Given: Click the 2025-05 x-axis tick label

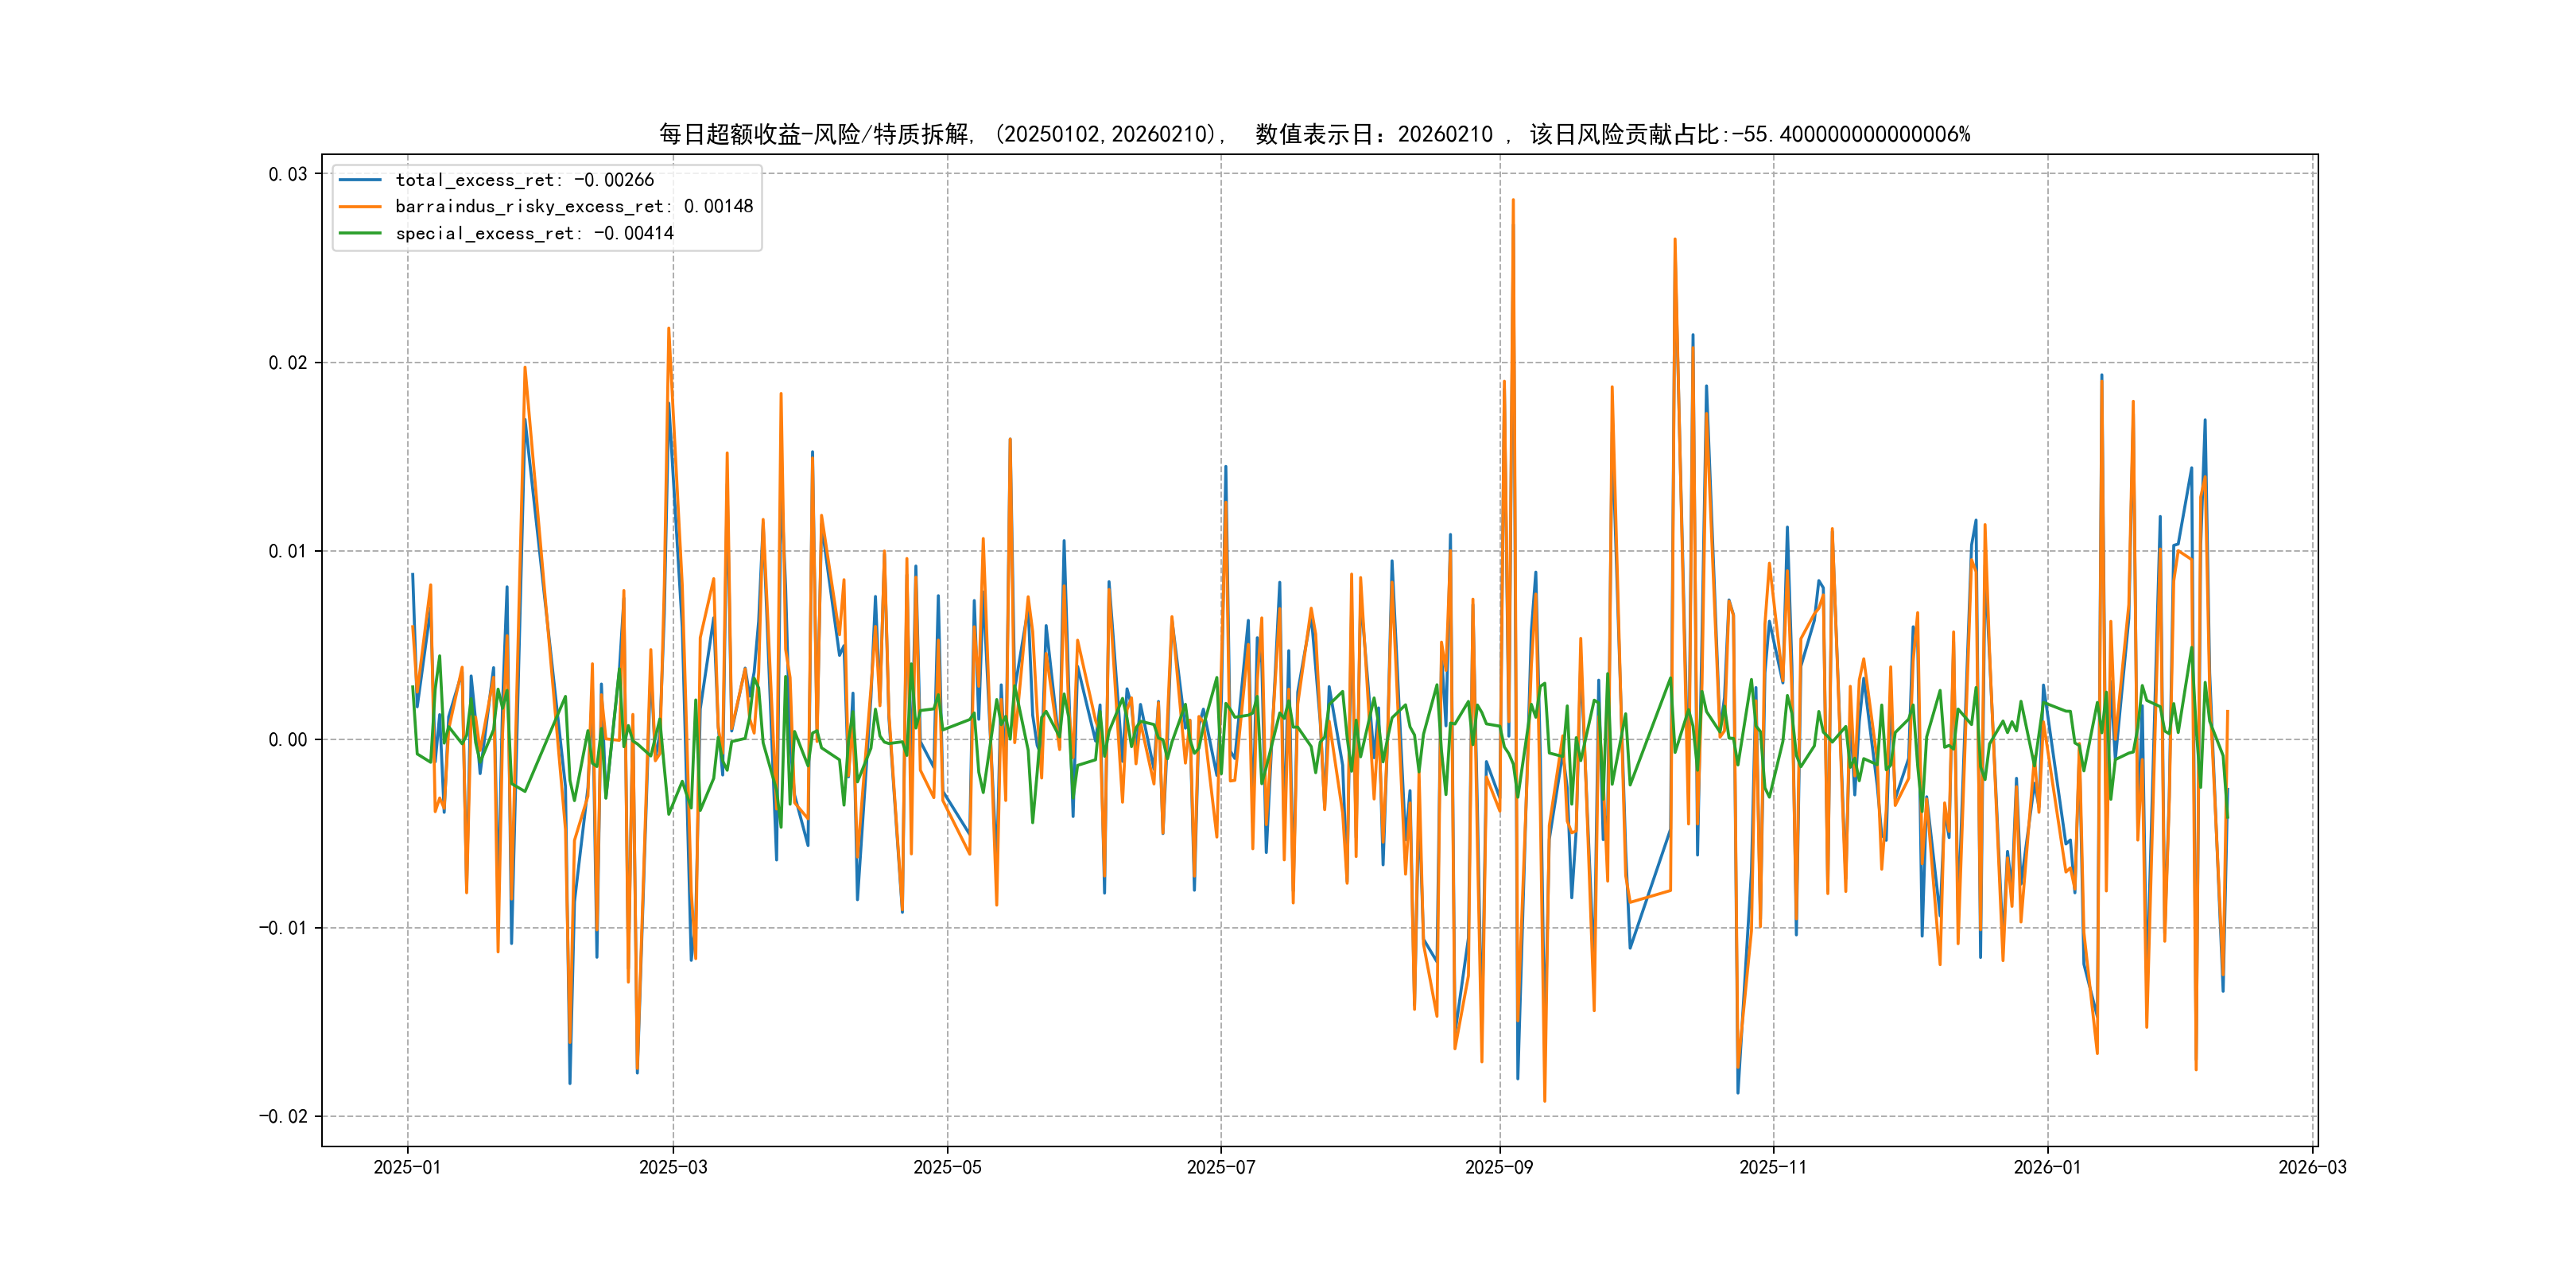Looking at the screenshot, I should 947,1167.
